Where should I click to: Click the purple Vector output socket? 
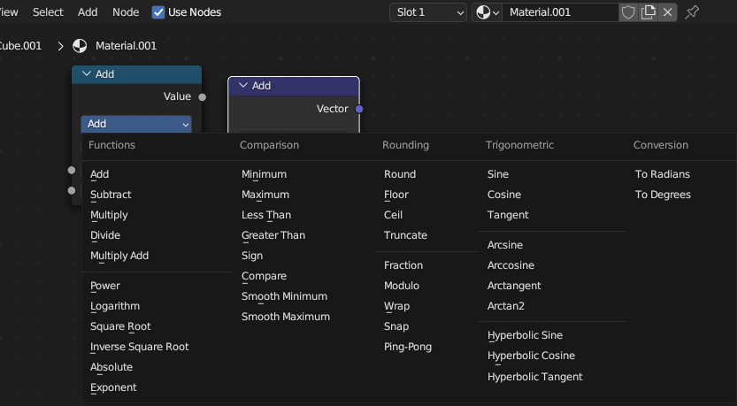pos(359,109)
